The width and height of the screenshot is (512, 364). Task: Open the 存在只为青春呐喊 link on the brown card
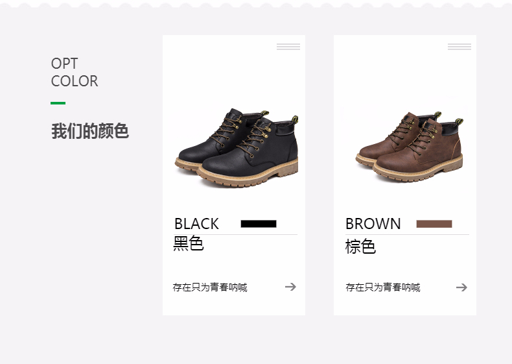point(382,287)
